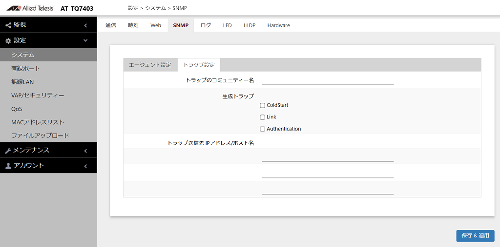Click the アカウント person icon
Viewport: 500px width, 247px height.
(8, 166)
